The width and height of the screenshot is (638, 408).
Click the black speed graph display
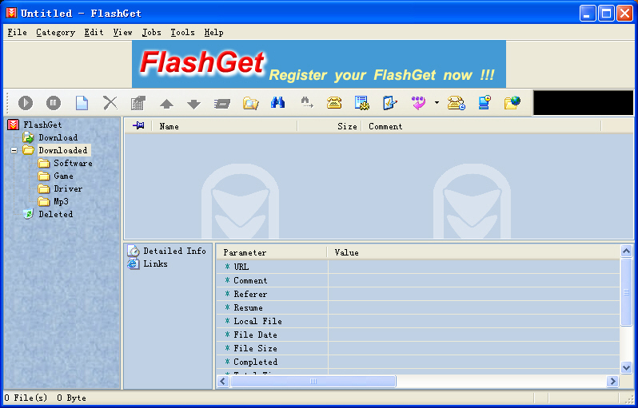pos(583,103)
